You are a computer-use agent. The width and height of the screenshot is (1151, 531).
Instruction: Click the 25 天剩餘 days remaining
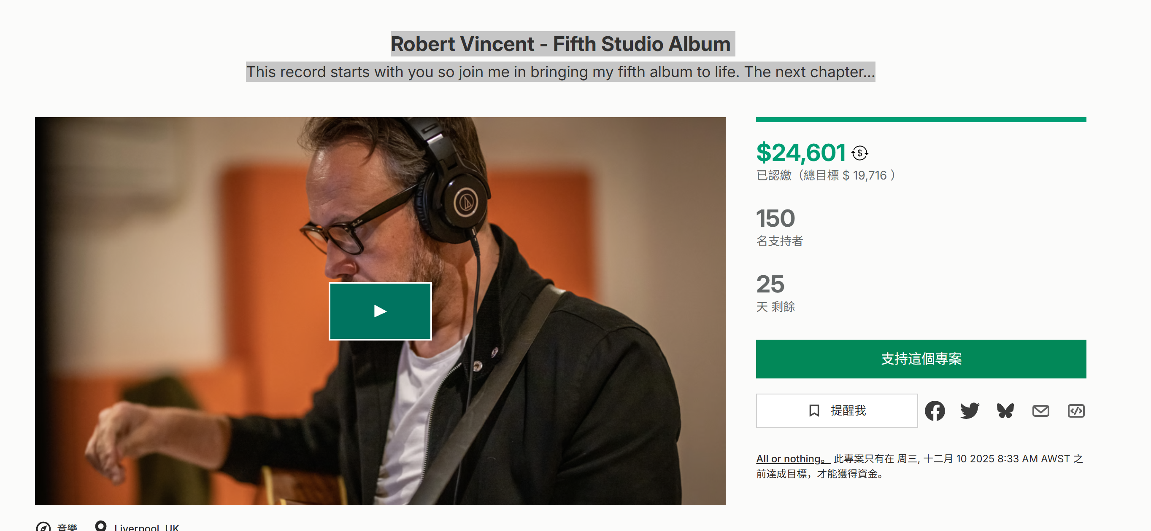pyautogui.click(x=770, y=284)
